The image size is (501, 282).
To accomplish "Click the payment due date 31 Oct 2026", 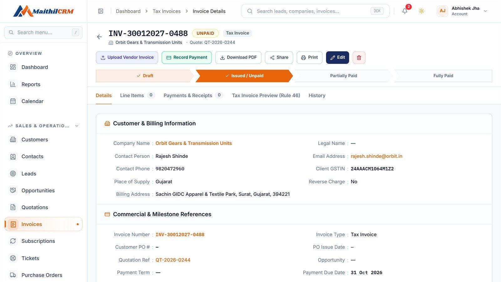I will 366,273.
